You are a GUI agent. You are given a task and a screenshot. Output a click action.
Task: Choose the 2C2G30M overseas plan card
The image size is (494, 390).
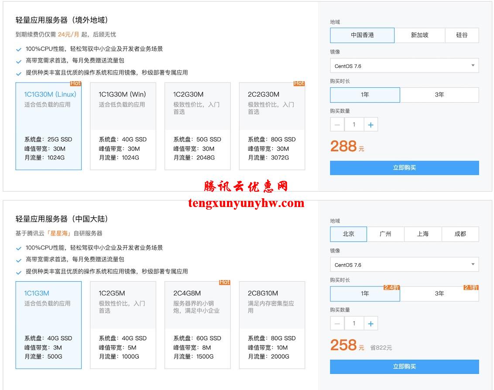[x=272, y=126]
